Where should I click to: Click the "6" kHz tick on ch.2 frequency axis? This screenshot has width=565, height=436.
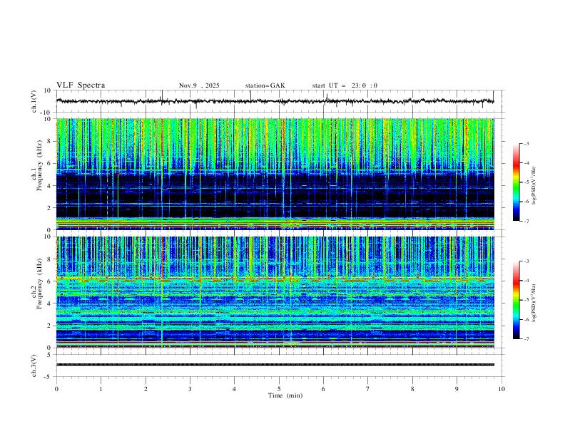click(x=50, y=281)
